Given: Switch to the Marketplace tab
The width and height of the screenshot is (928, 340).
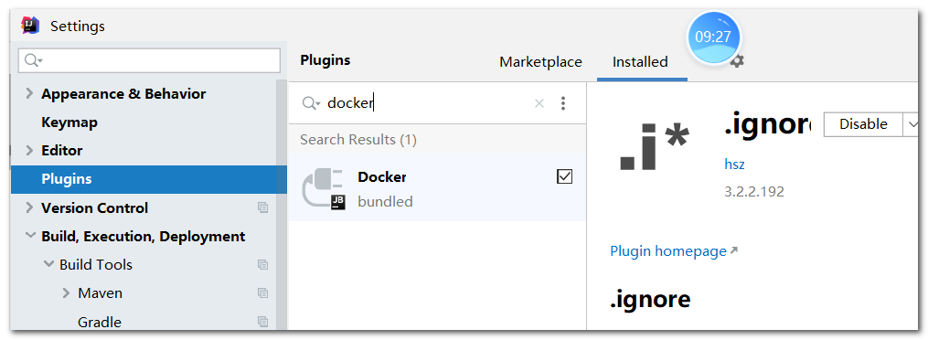Looking at the screenshot, I should click(x=541, y=62).
